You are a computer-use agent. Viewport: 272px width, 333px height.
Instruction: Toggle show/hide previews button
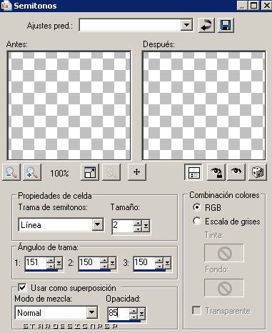[193, 172]
